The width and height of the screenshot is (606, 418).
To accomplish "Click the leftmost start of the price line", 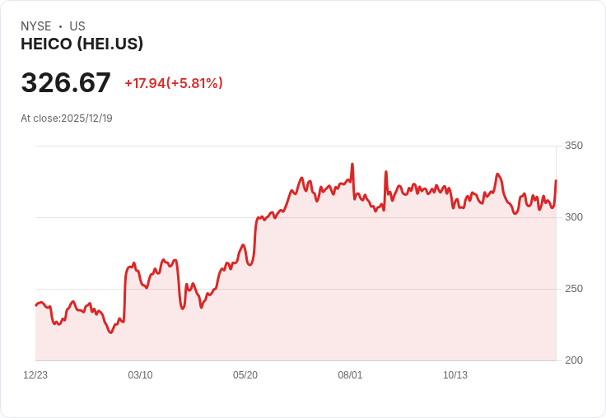I will [x=35, y=305].
